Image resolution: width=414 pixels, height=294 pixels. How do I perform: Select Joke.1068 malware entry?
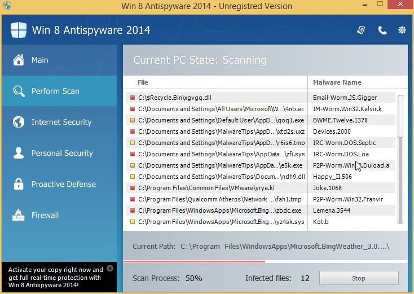[327, 188]
